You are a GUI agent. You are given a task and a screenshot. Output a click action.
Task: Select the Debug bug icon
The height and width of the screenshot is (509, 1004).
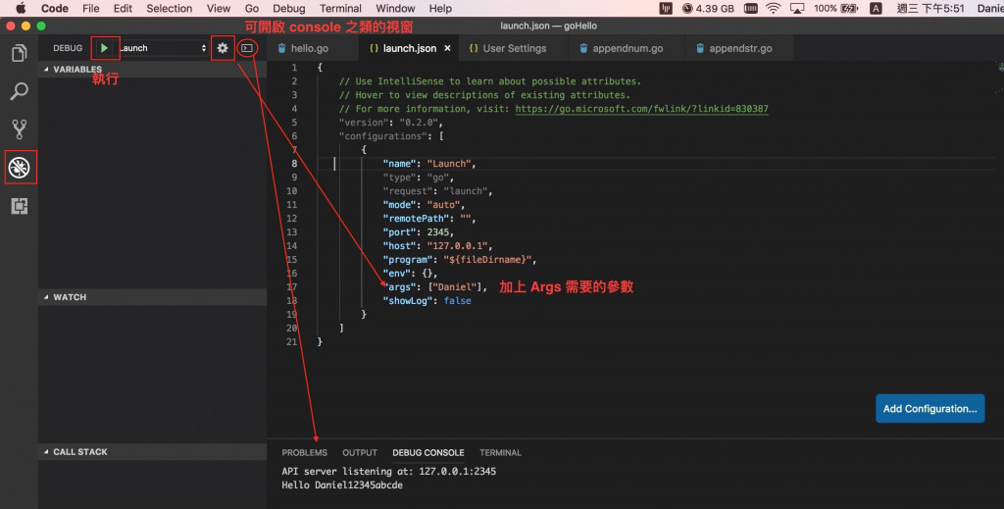tap(20, 168)
